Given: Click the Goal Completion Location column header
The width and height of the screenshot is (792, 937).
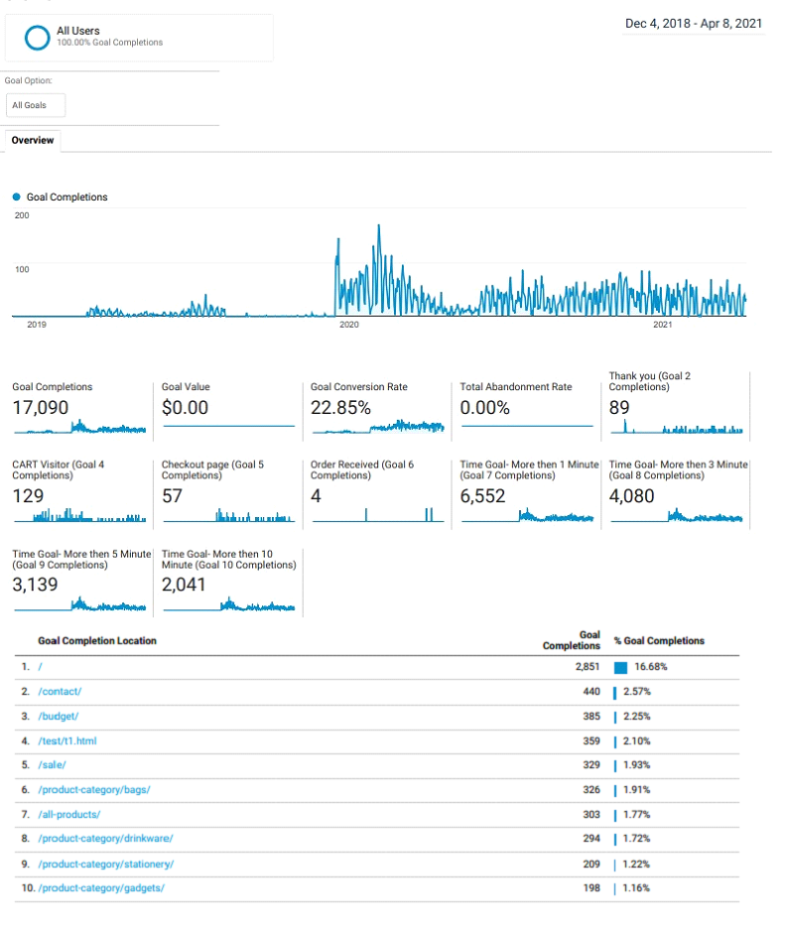Looking at the screenshot, I should 97,640.
